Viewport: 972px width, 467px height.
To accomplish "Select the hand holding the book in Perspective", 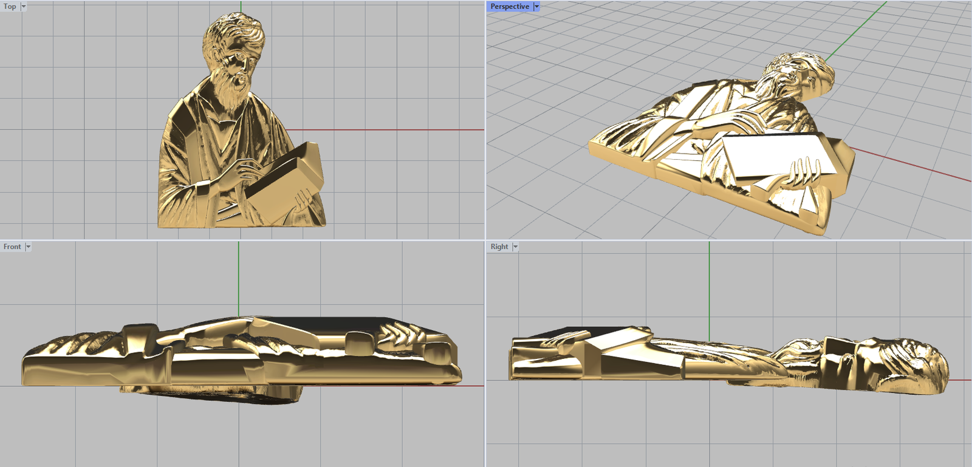I will point(802,172).
